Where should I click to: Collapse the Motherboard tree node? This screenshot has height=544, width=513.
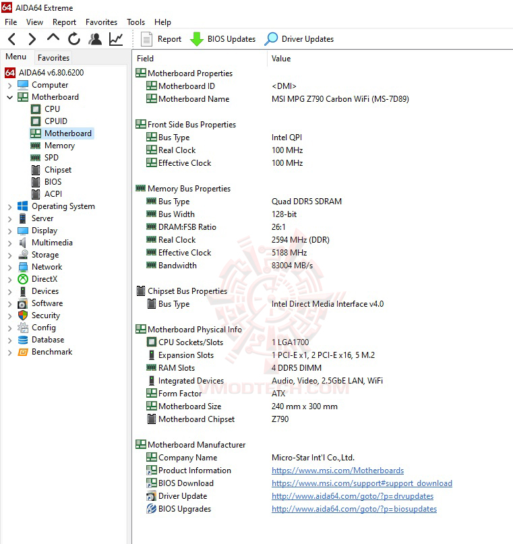point(9,97)
